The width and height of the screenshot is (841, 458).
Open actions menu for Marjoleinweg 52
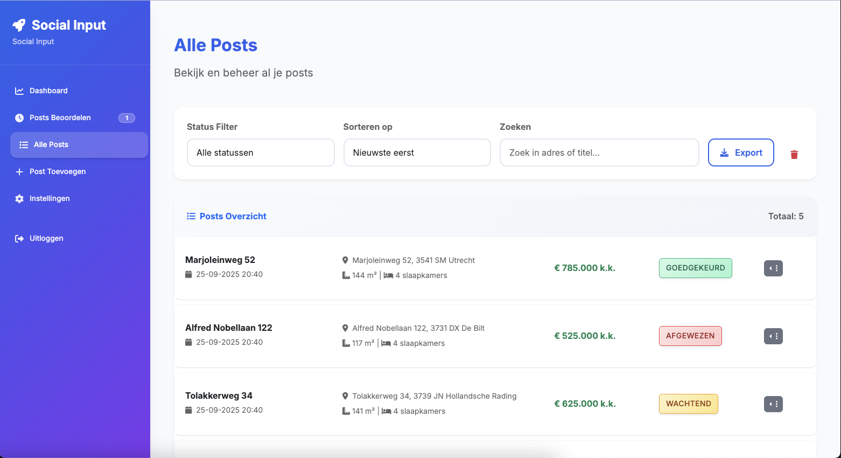773,268
